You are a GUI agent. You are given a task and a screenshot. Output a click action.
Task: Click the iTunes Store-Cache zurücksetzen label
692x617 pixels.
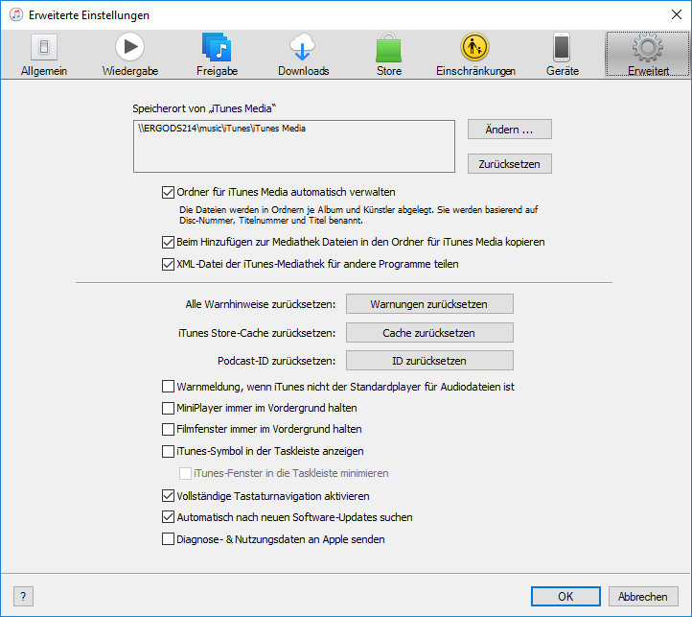click(257, 333)
